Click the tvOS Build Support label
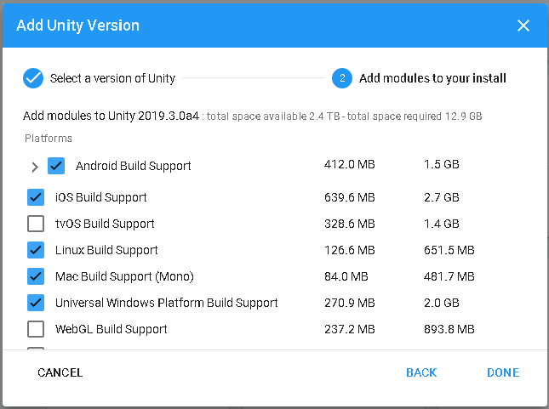This screenshot has height=409, width=549. point(105,224)
